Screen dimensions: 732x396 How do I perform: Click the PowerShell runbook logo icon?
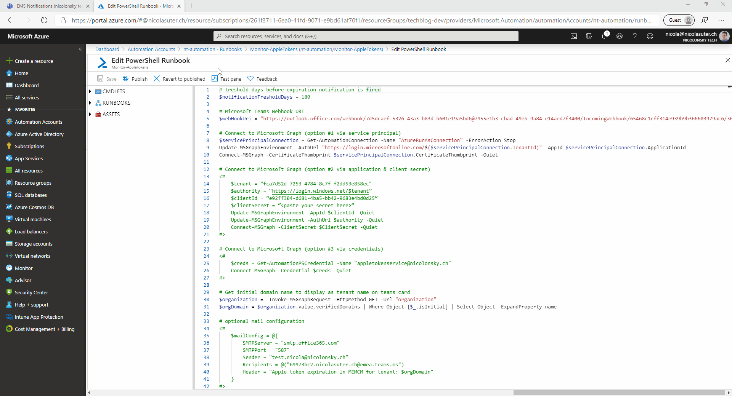[102, 63]
